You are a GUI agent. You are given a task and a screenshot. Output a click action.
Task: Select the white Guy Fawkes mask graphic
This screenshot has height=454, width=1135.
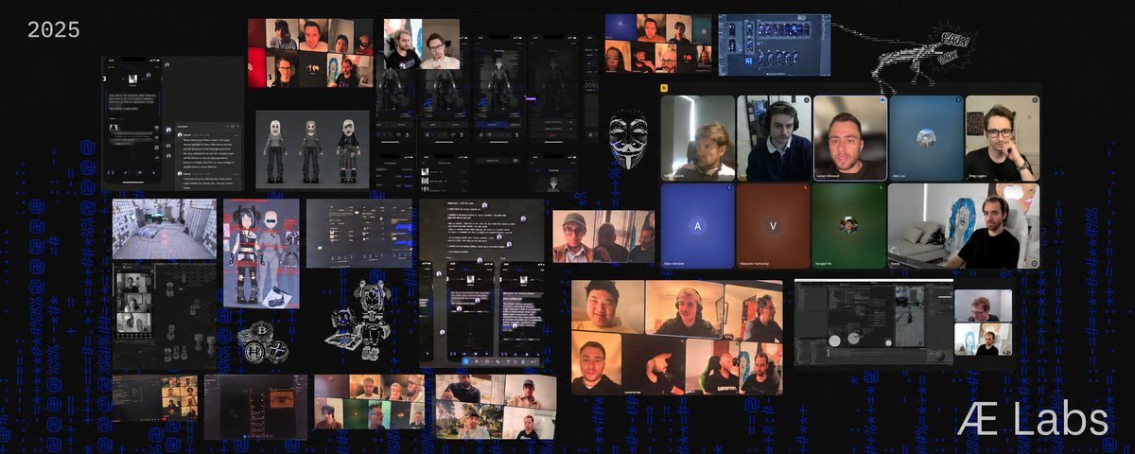click(627, 139)
